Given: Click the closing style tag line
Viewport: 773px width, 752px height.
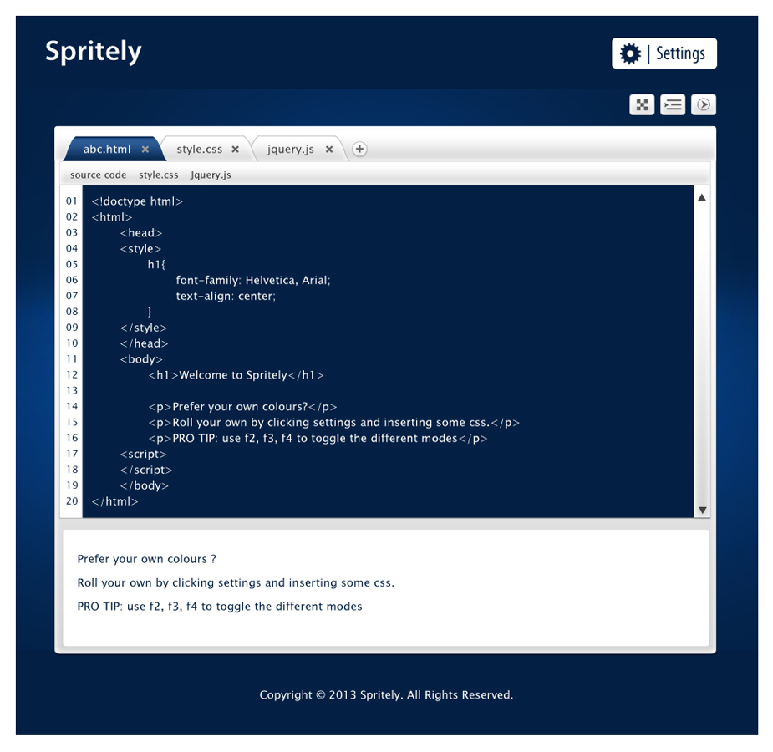Looking at the screenshot, I should [x=144, y=328].
